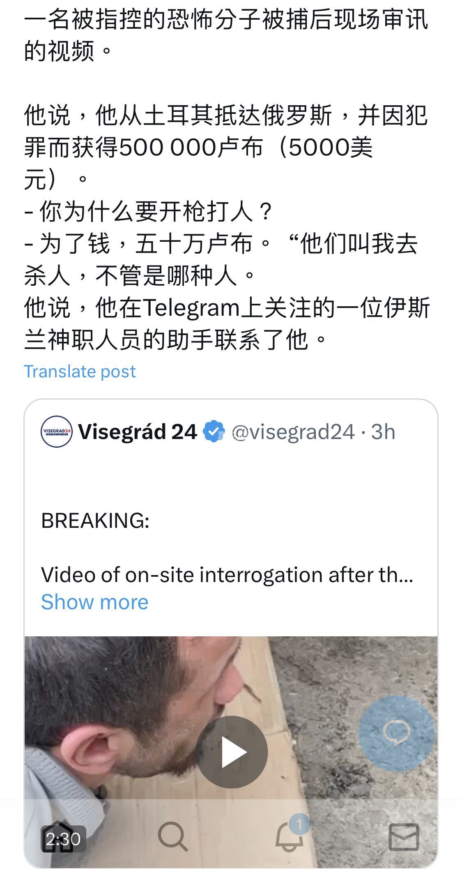This screenshot has width=462, height=869.
Task: Open the Notifications bell icon
Action: click(x=289, y=837)
